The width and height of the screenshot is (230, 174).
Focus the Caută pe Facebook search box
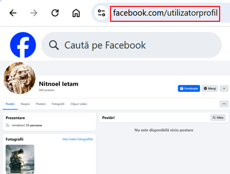[131, 45]
